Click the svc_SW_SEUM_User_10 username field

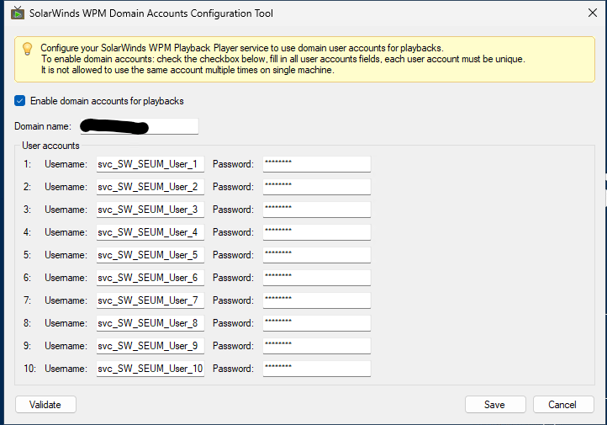click(150, 369)
